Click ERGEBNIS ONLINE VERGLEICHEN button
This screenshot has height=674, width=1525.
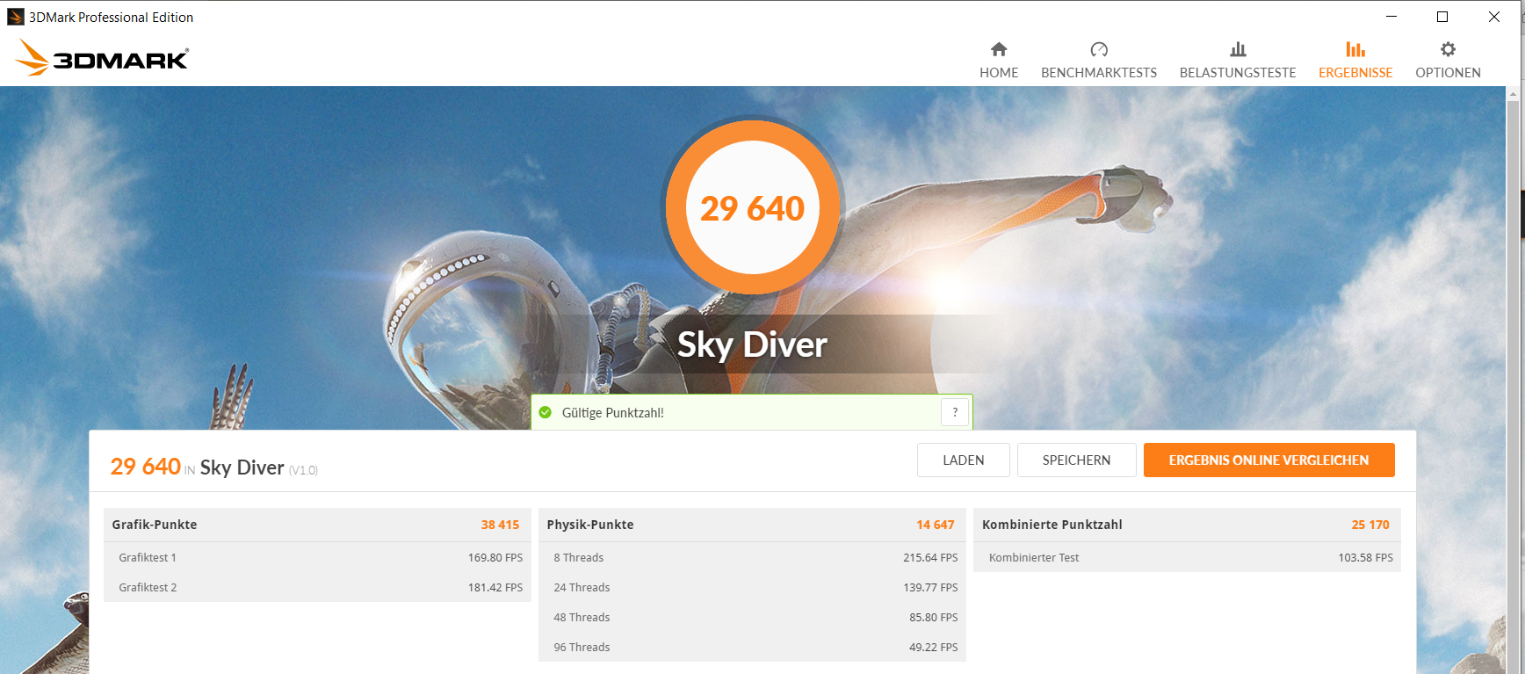(x=1268, y=460)
